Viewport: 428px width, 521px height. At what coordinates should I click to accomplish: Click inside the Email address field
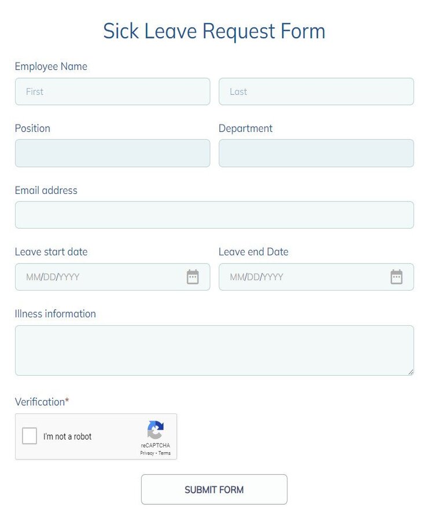pyautogui.click(x=214, y=214)
